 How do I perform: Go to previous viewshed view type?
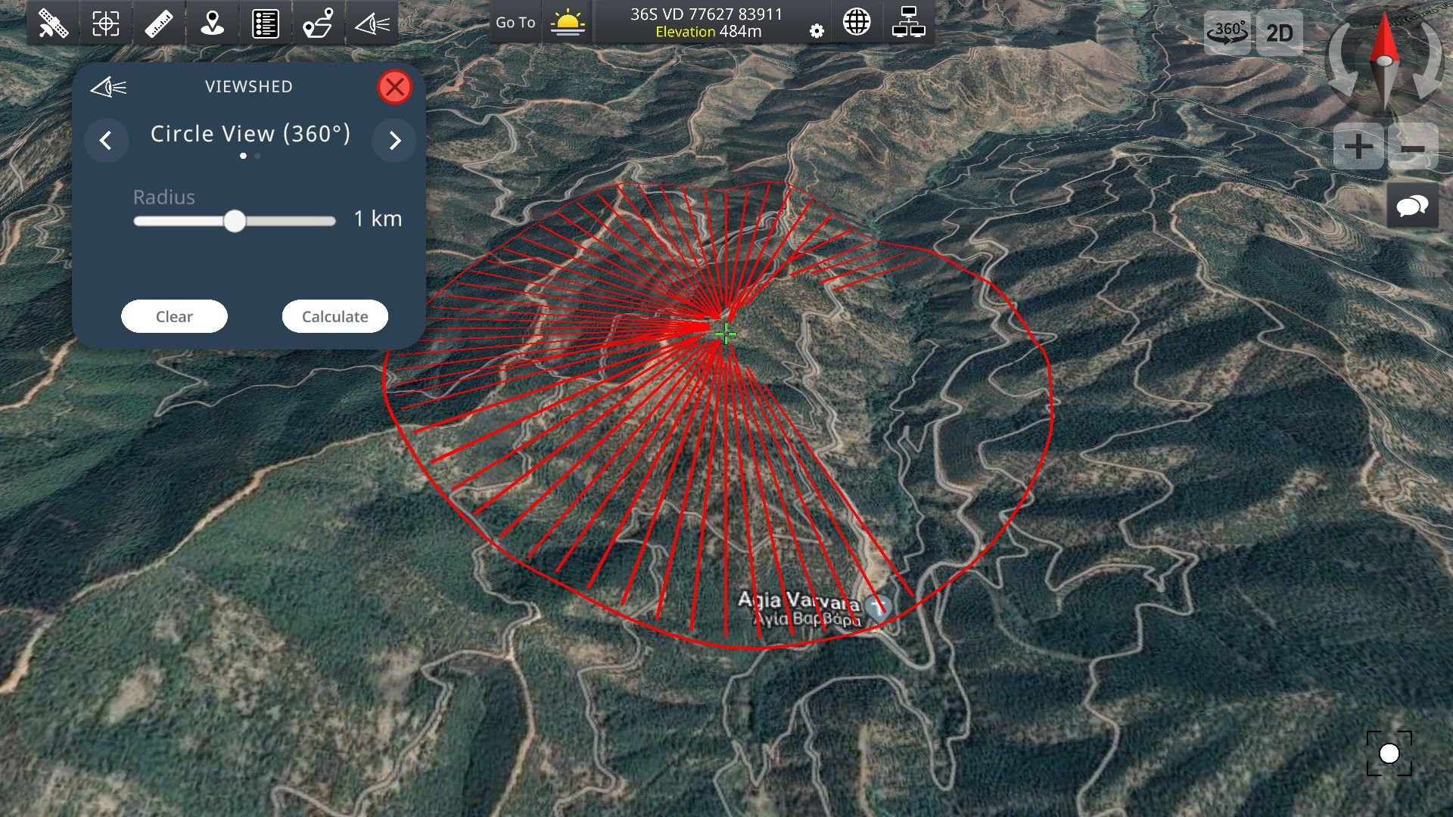[x=106, y=140]
